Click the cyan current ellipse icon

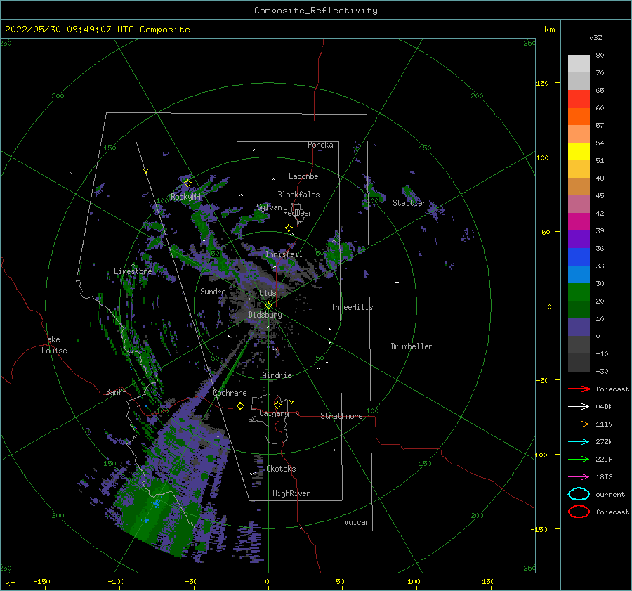(x=579, y=494)
